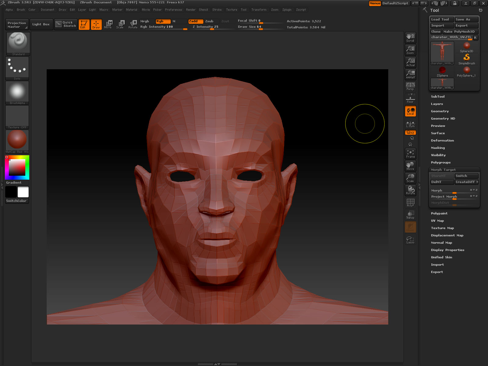Expand the Display Properties section
This screenshot has height=366, width=488.
click(x=447, y=250)
